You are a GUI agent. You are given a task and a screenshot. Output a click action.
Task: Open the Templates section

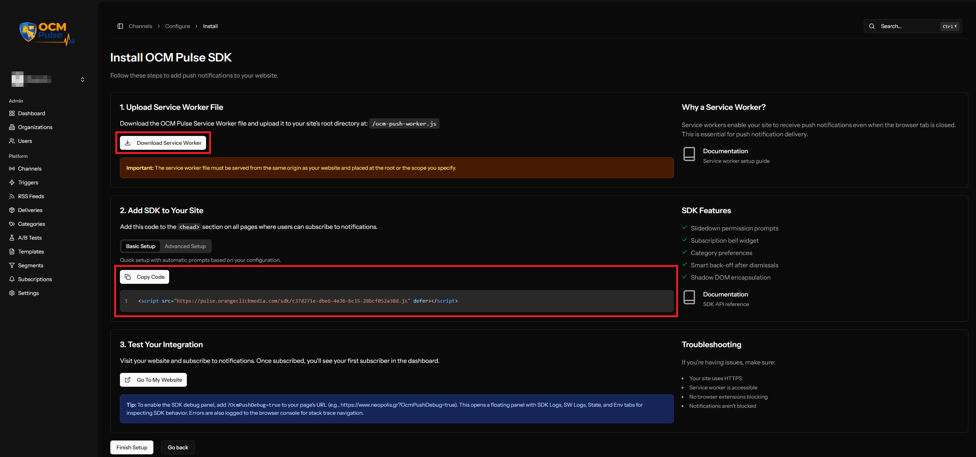click(x=31, y=251)
